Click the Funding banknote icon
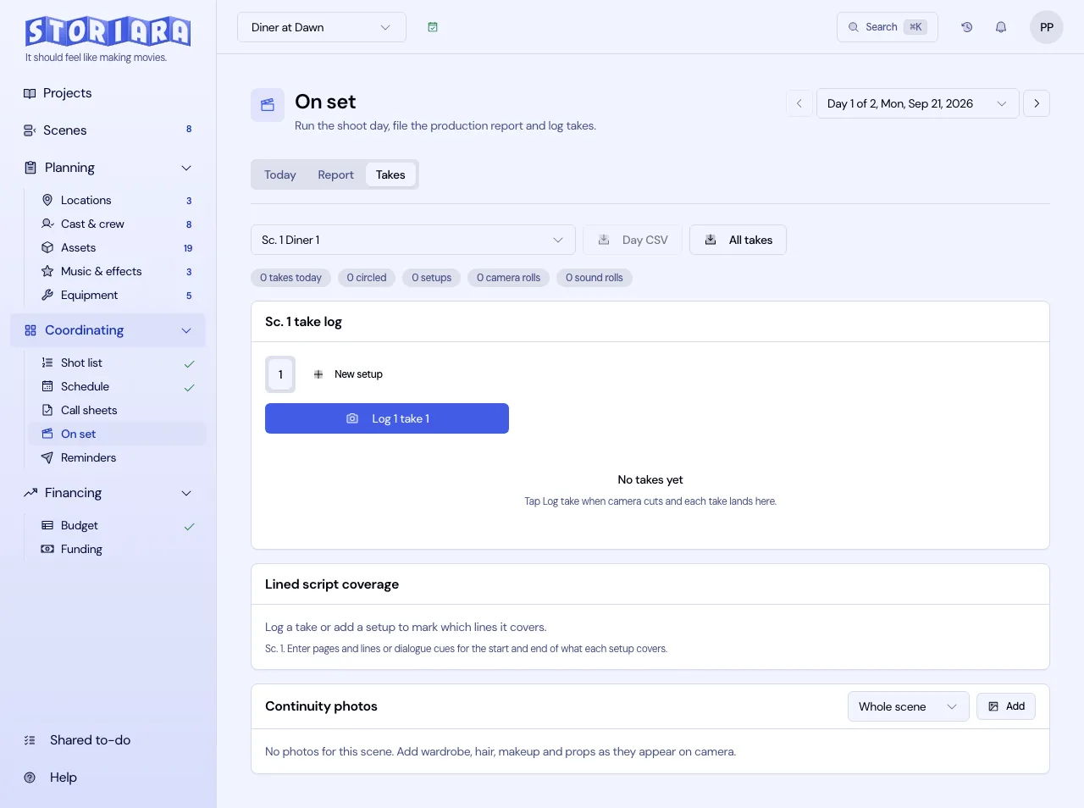The height and width of the screenshot is (808, 1084). pyautogui.click(x=47, y=549)
